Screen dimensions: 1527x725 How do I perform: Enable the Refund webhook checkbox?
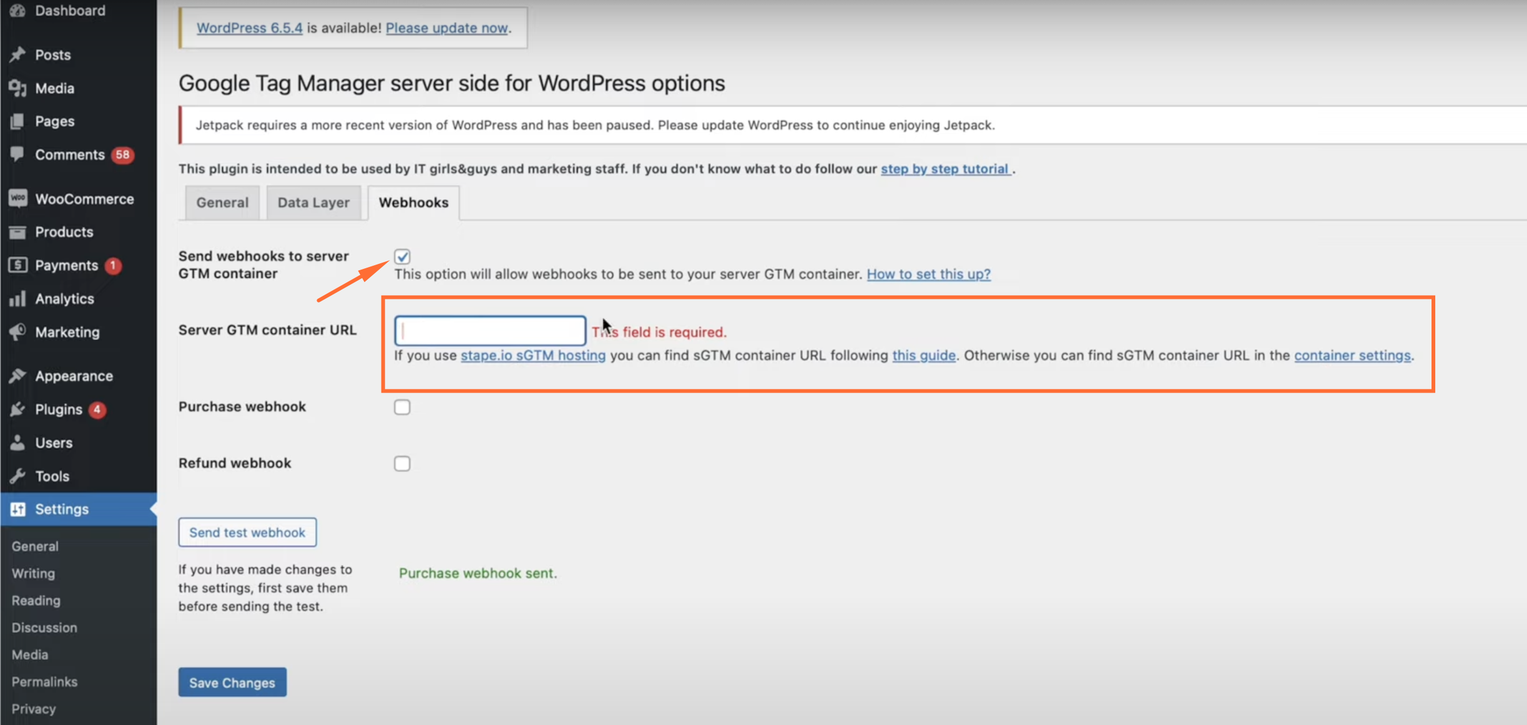tap(402, 464)
